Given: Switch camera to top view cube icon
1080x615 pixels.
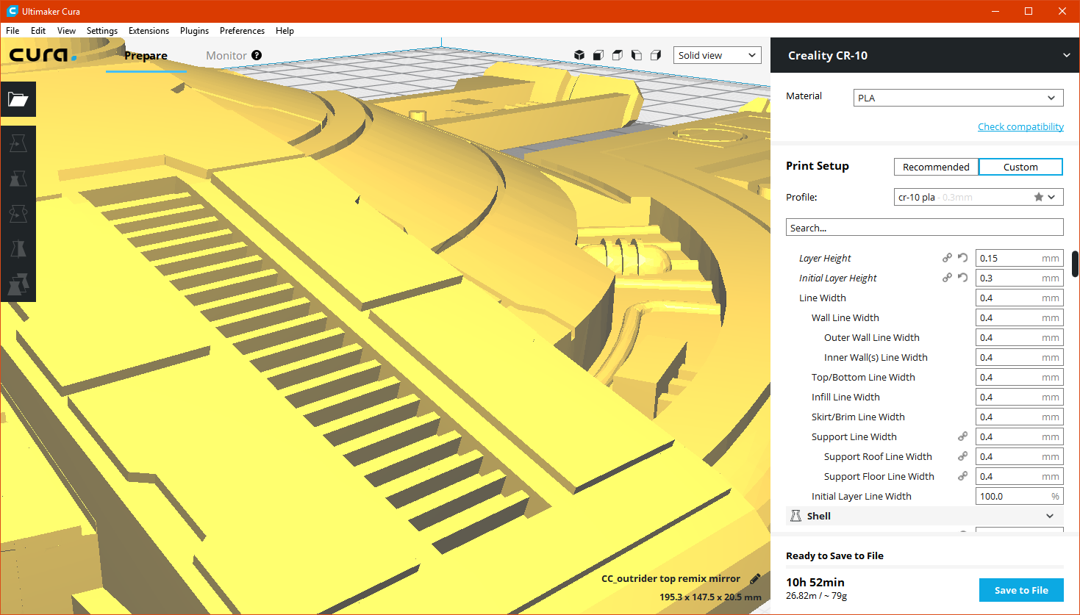Looking at the screenshot, I should coord(618,55).
